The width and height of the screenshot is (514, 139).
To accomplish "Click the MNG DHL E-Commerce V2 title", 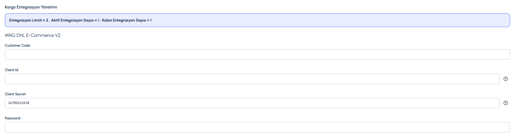I will click(33, 35).
